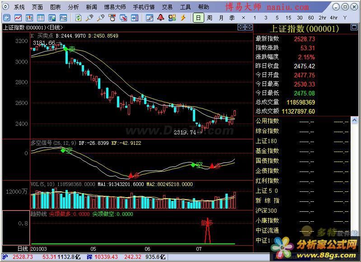Click the index list scrollbar up arrow
361x262 pixels.
coord(354,120)
